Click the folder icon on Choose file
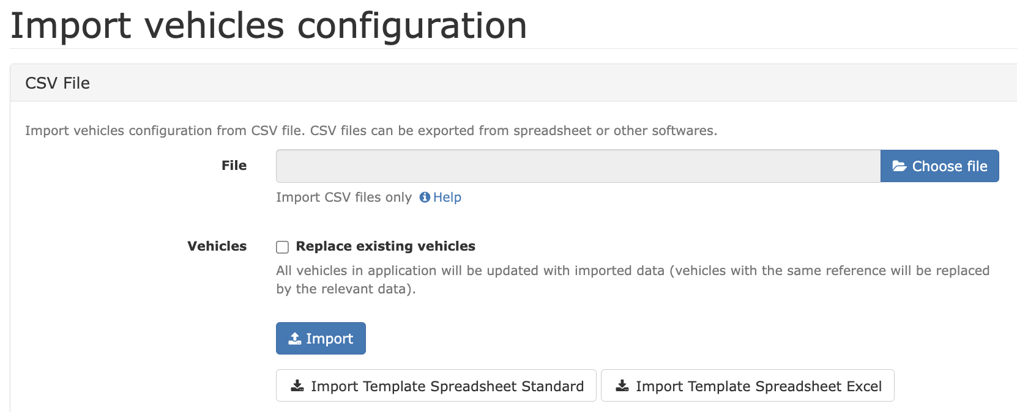The image size is (1017, 412). [899, 166]
